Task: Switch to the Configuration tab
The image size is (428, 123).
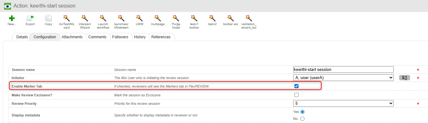Action: 45,37
